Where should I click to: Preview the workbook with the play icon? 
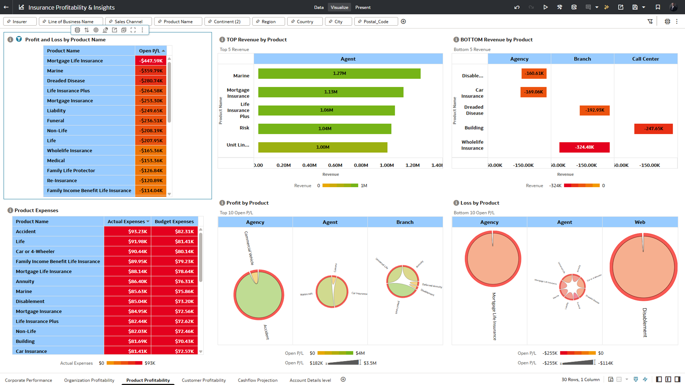545,7
